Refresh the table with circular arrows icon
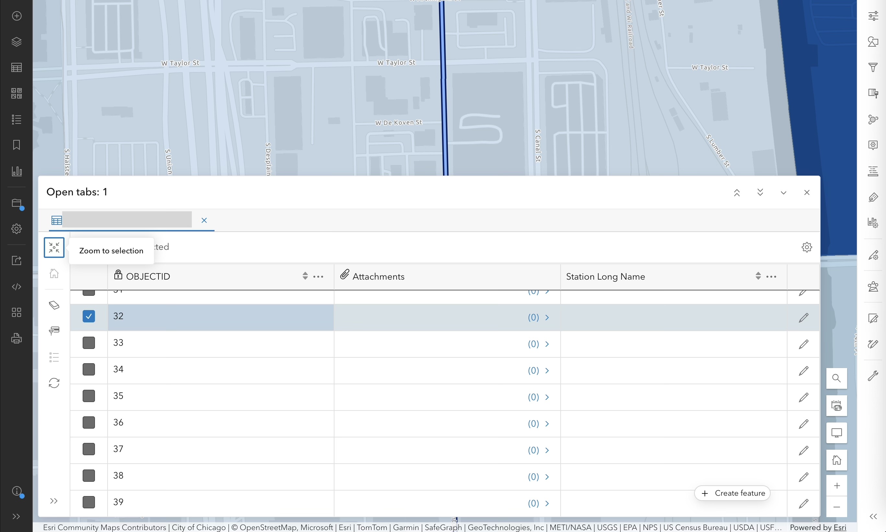The image size is (886, 532). (54, 383)
